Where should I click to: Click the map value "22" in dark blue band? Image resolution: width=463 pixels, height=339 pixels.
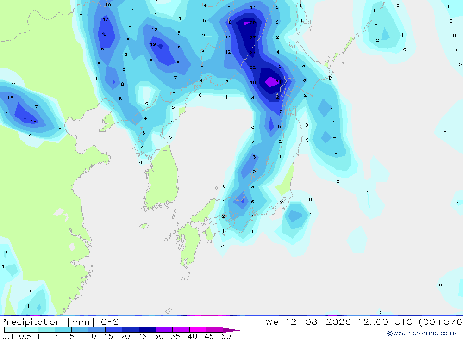(253, 68)
